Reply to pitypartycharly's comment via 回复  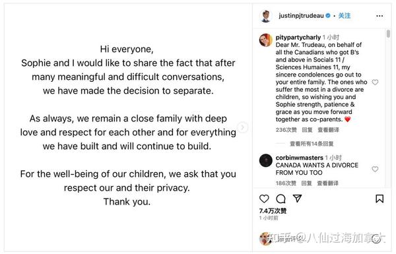pyautogui.click(x=307, y=130)
